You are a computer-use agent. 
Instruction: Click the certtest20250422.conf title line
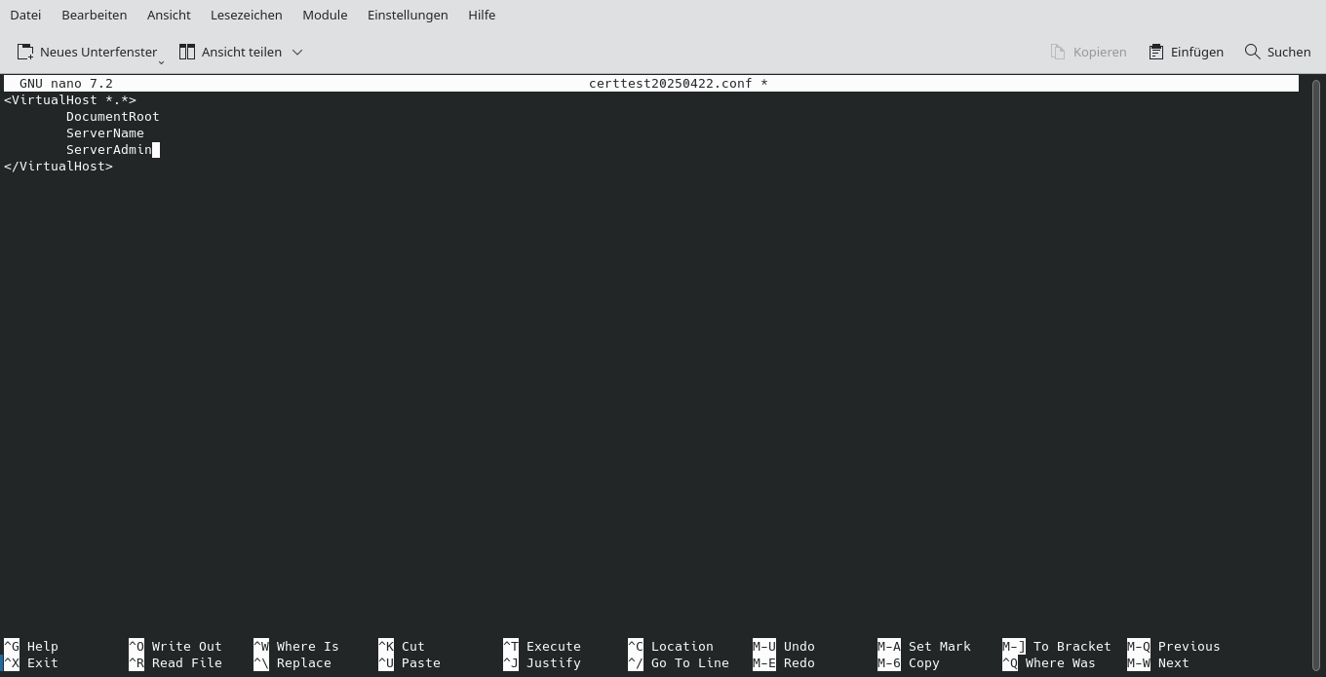pyautogui.click(x=679, y=83)
